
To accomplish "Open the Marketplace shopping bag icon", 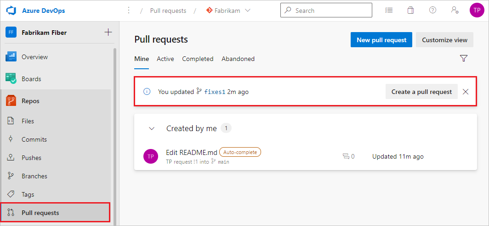I will click(x=410, y=10).
